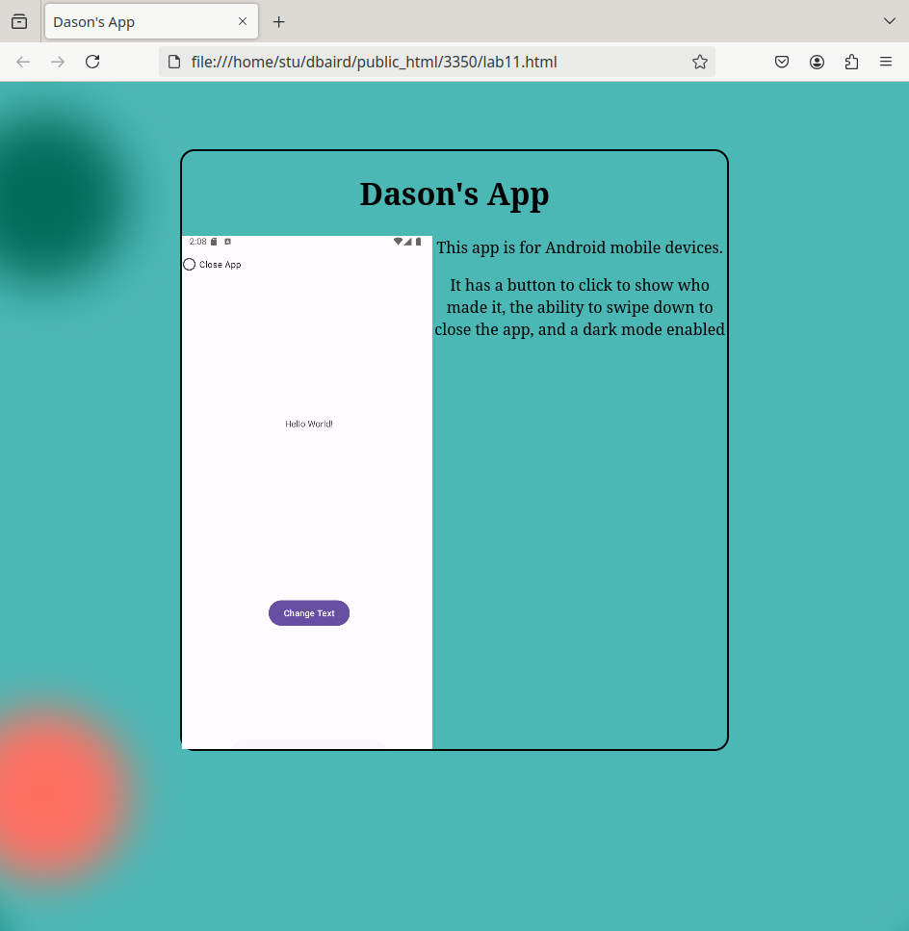Screen dimensions: 909x931
Task: Click the Dason's App heading
Action: 454,194
